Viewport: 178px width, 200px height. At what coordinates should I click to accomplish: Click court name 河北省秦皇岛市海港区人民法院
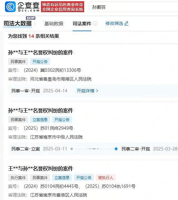(61, 79)
